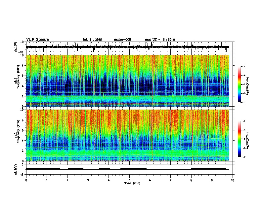Click the 6 kHz tick label on ch.1 axis
This screenshot has width=262, height=202.
pyautogui.click(x=23, y=76)
